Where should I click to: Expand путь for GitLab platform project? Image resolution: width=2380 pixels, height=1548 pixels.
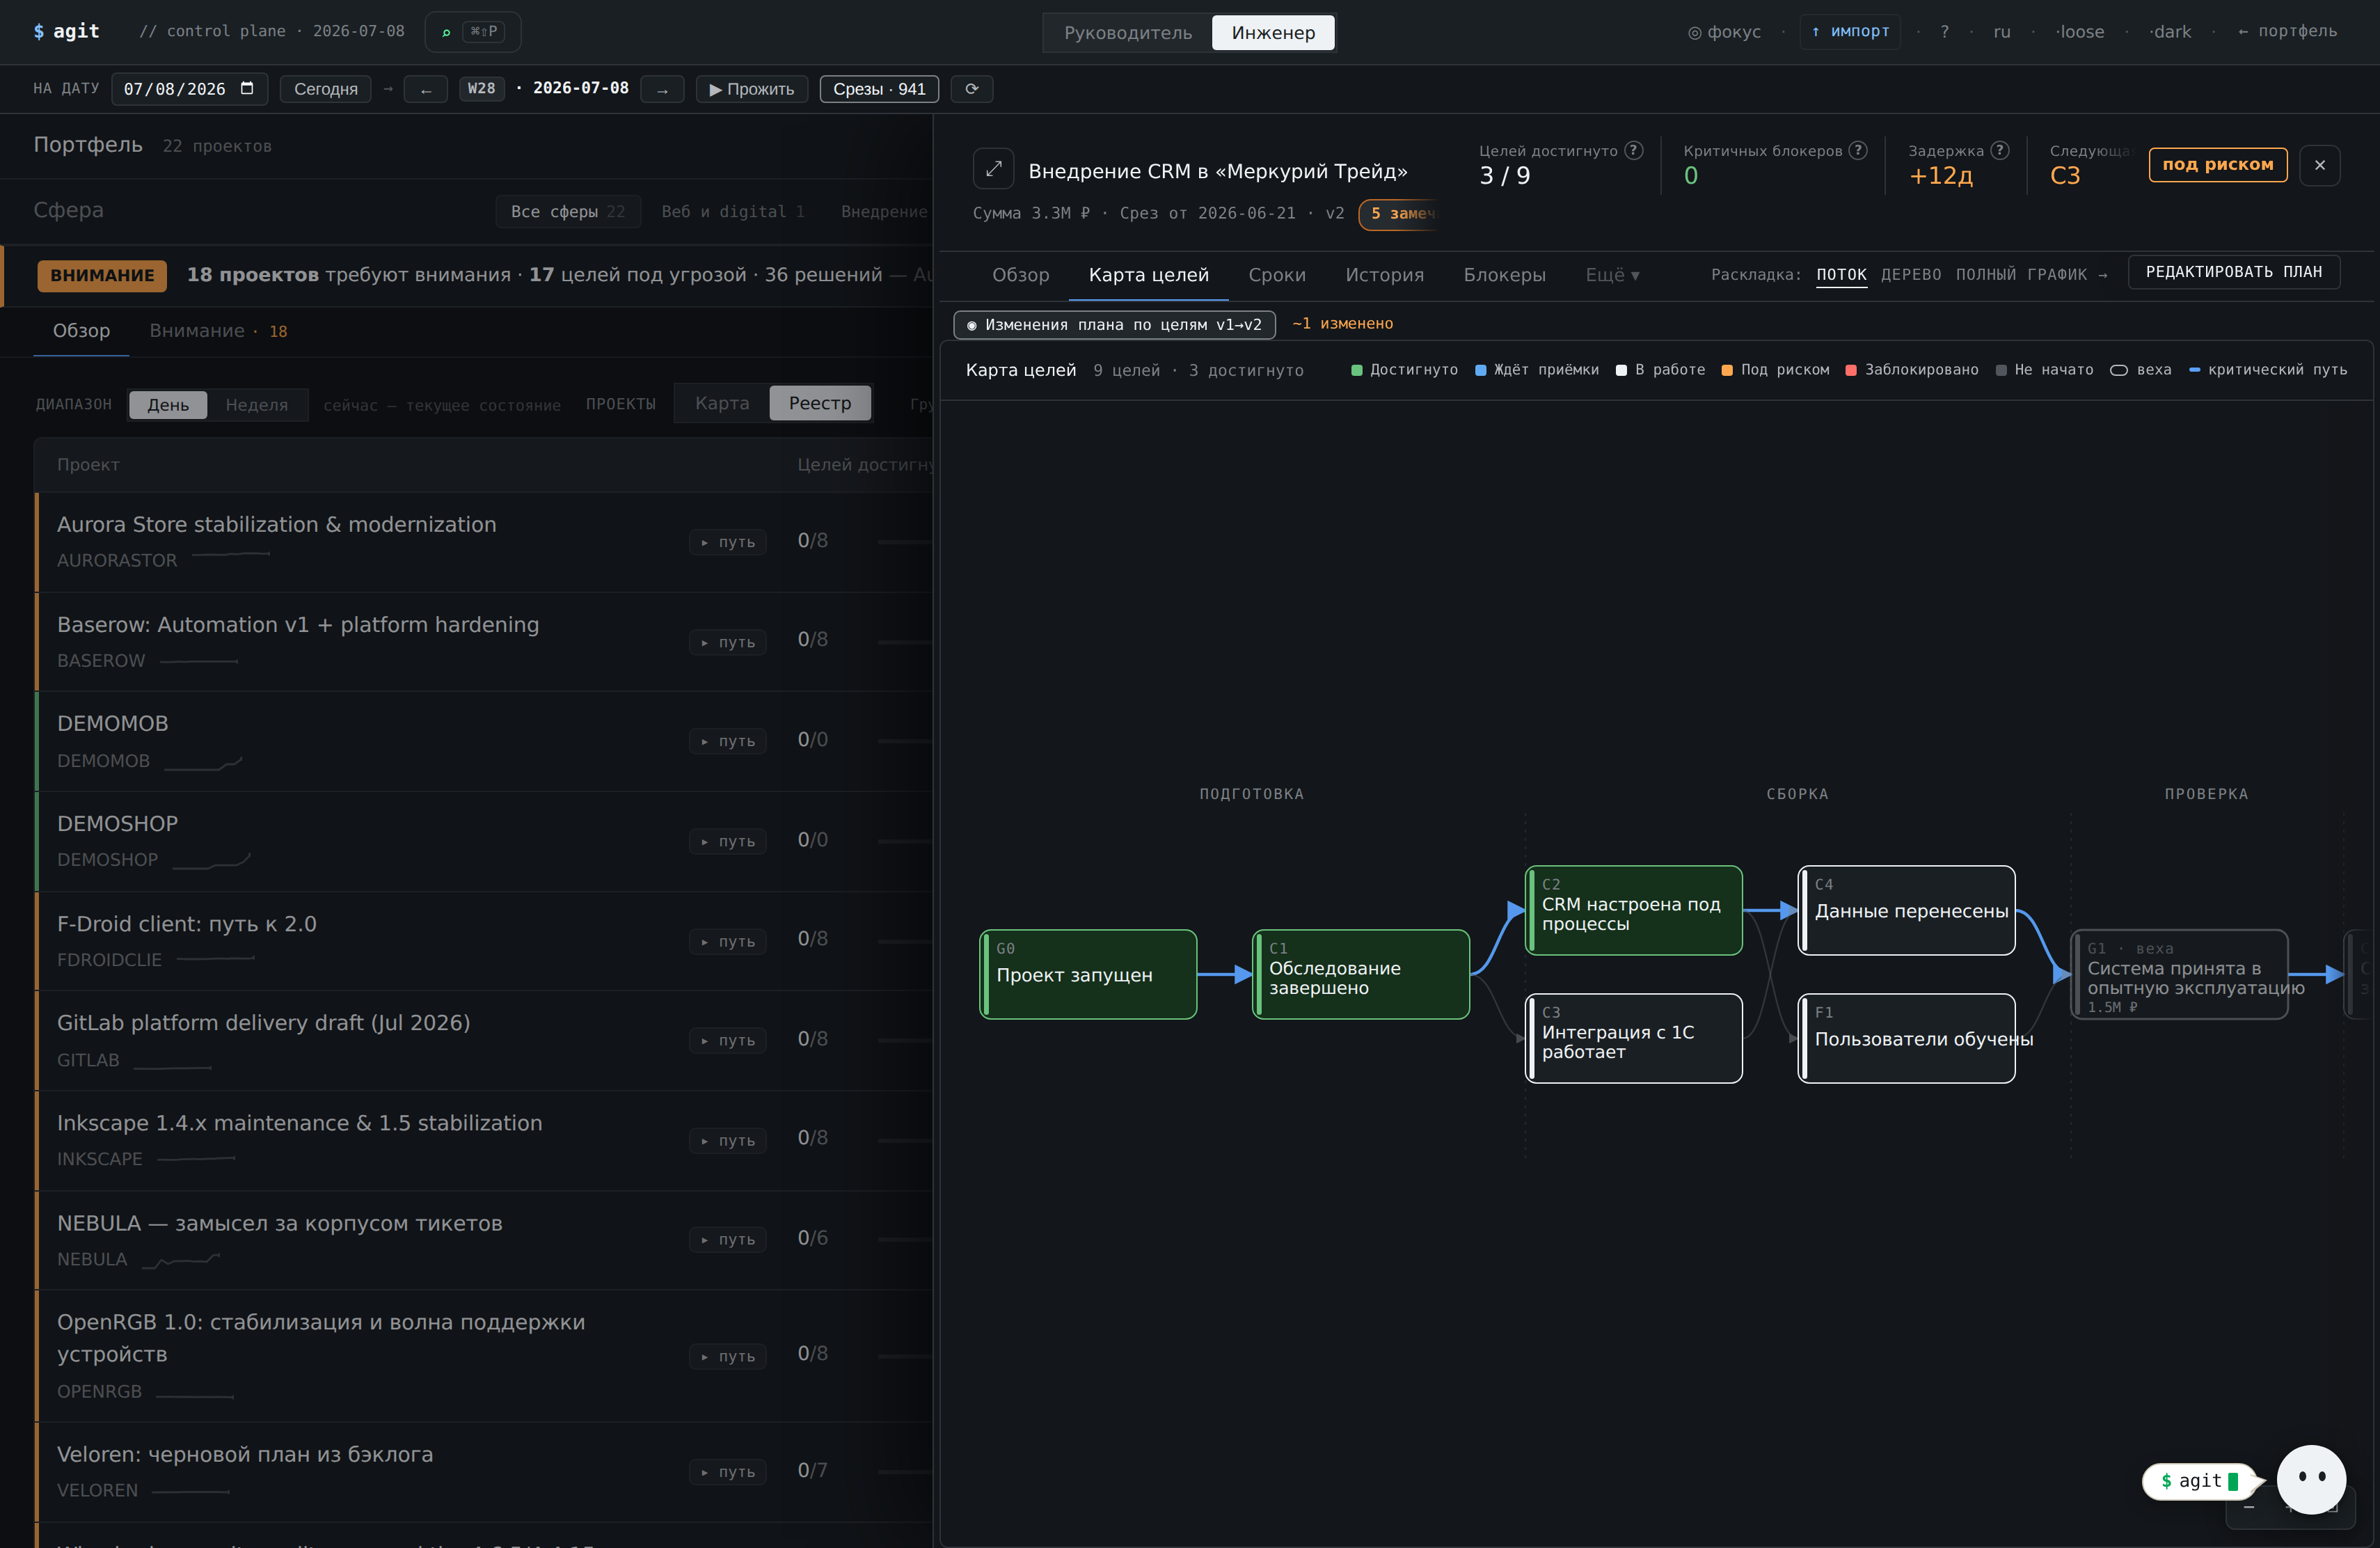click(x=728, y=1040)
